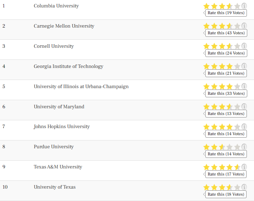Image resolution: width=254 pixels, height=201 pixels.
Task: Rate Purdue University five stars
Action: click(237, 147)
